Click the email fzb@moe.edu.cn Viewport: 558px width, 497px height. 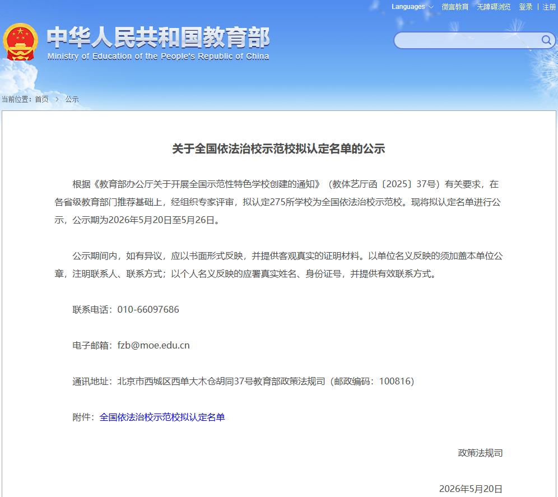(154, 345)
